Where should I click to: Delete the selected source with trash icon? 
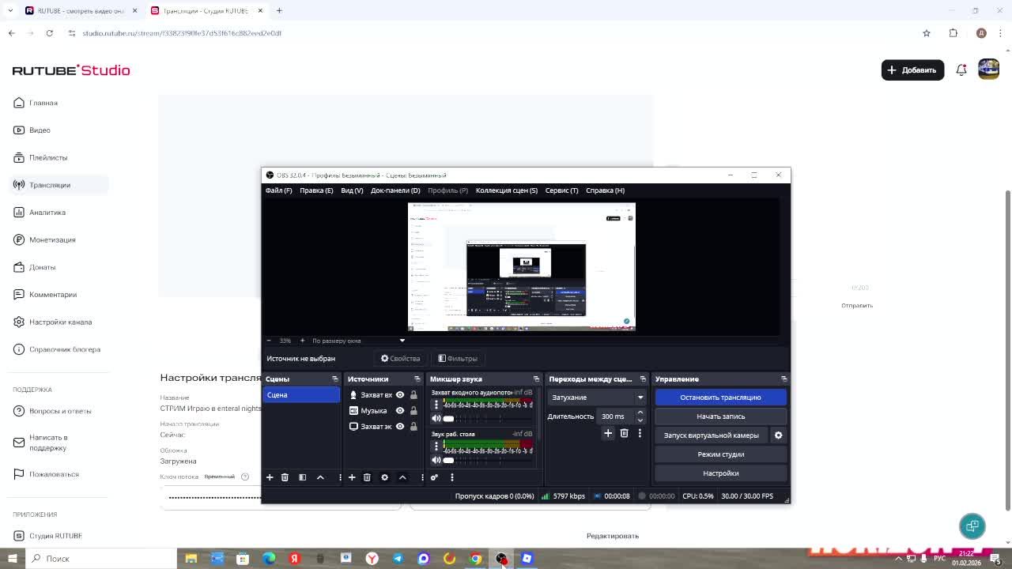(367, 477)
